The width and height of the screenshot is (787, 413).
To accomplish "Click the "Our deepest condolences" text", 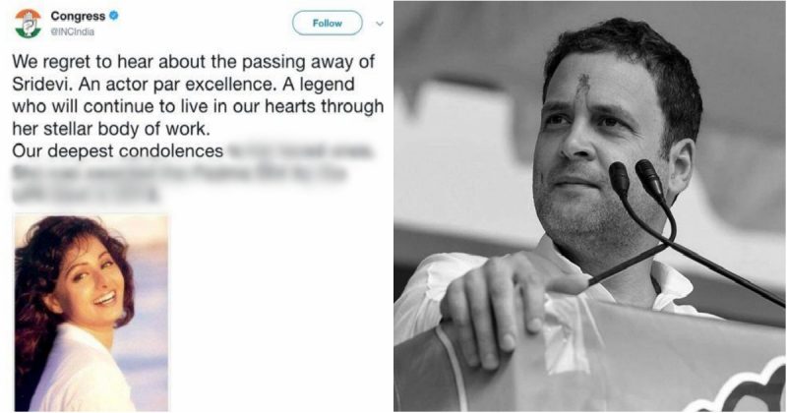I will tap(116, 151).
